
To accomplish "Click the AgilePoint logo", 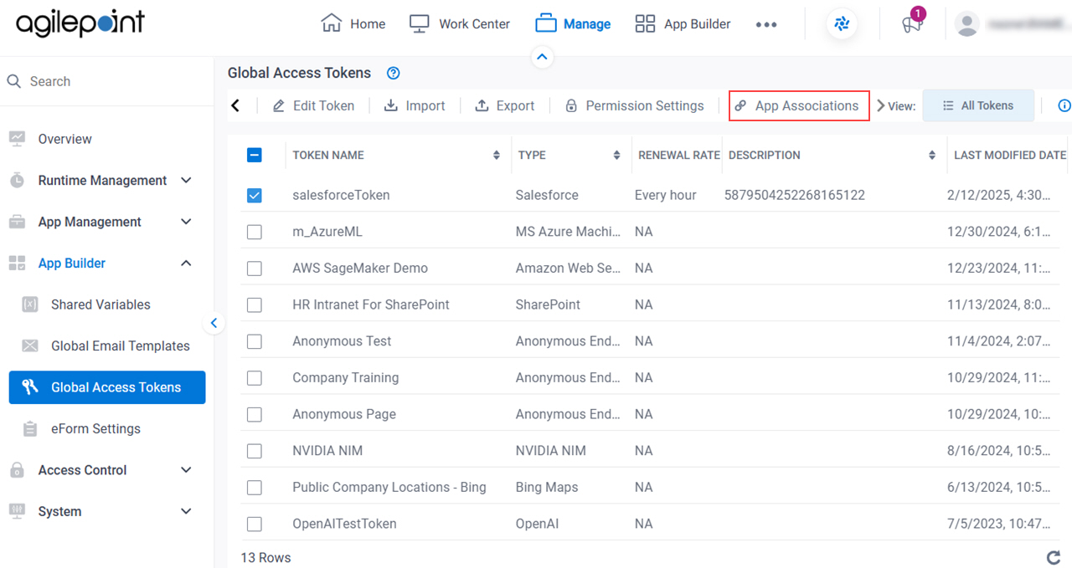I will click(80, 23).
